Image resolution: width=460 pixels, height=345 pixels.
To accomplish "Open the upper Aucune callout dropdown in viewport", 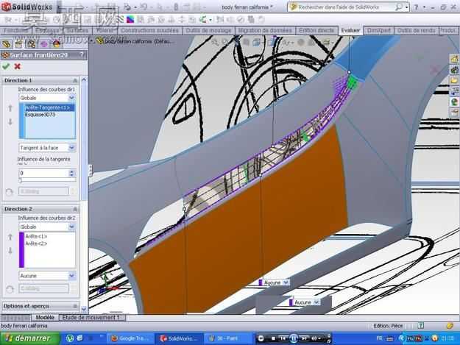I will click(x=286, y=282).
